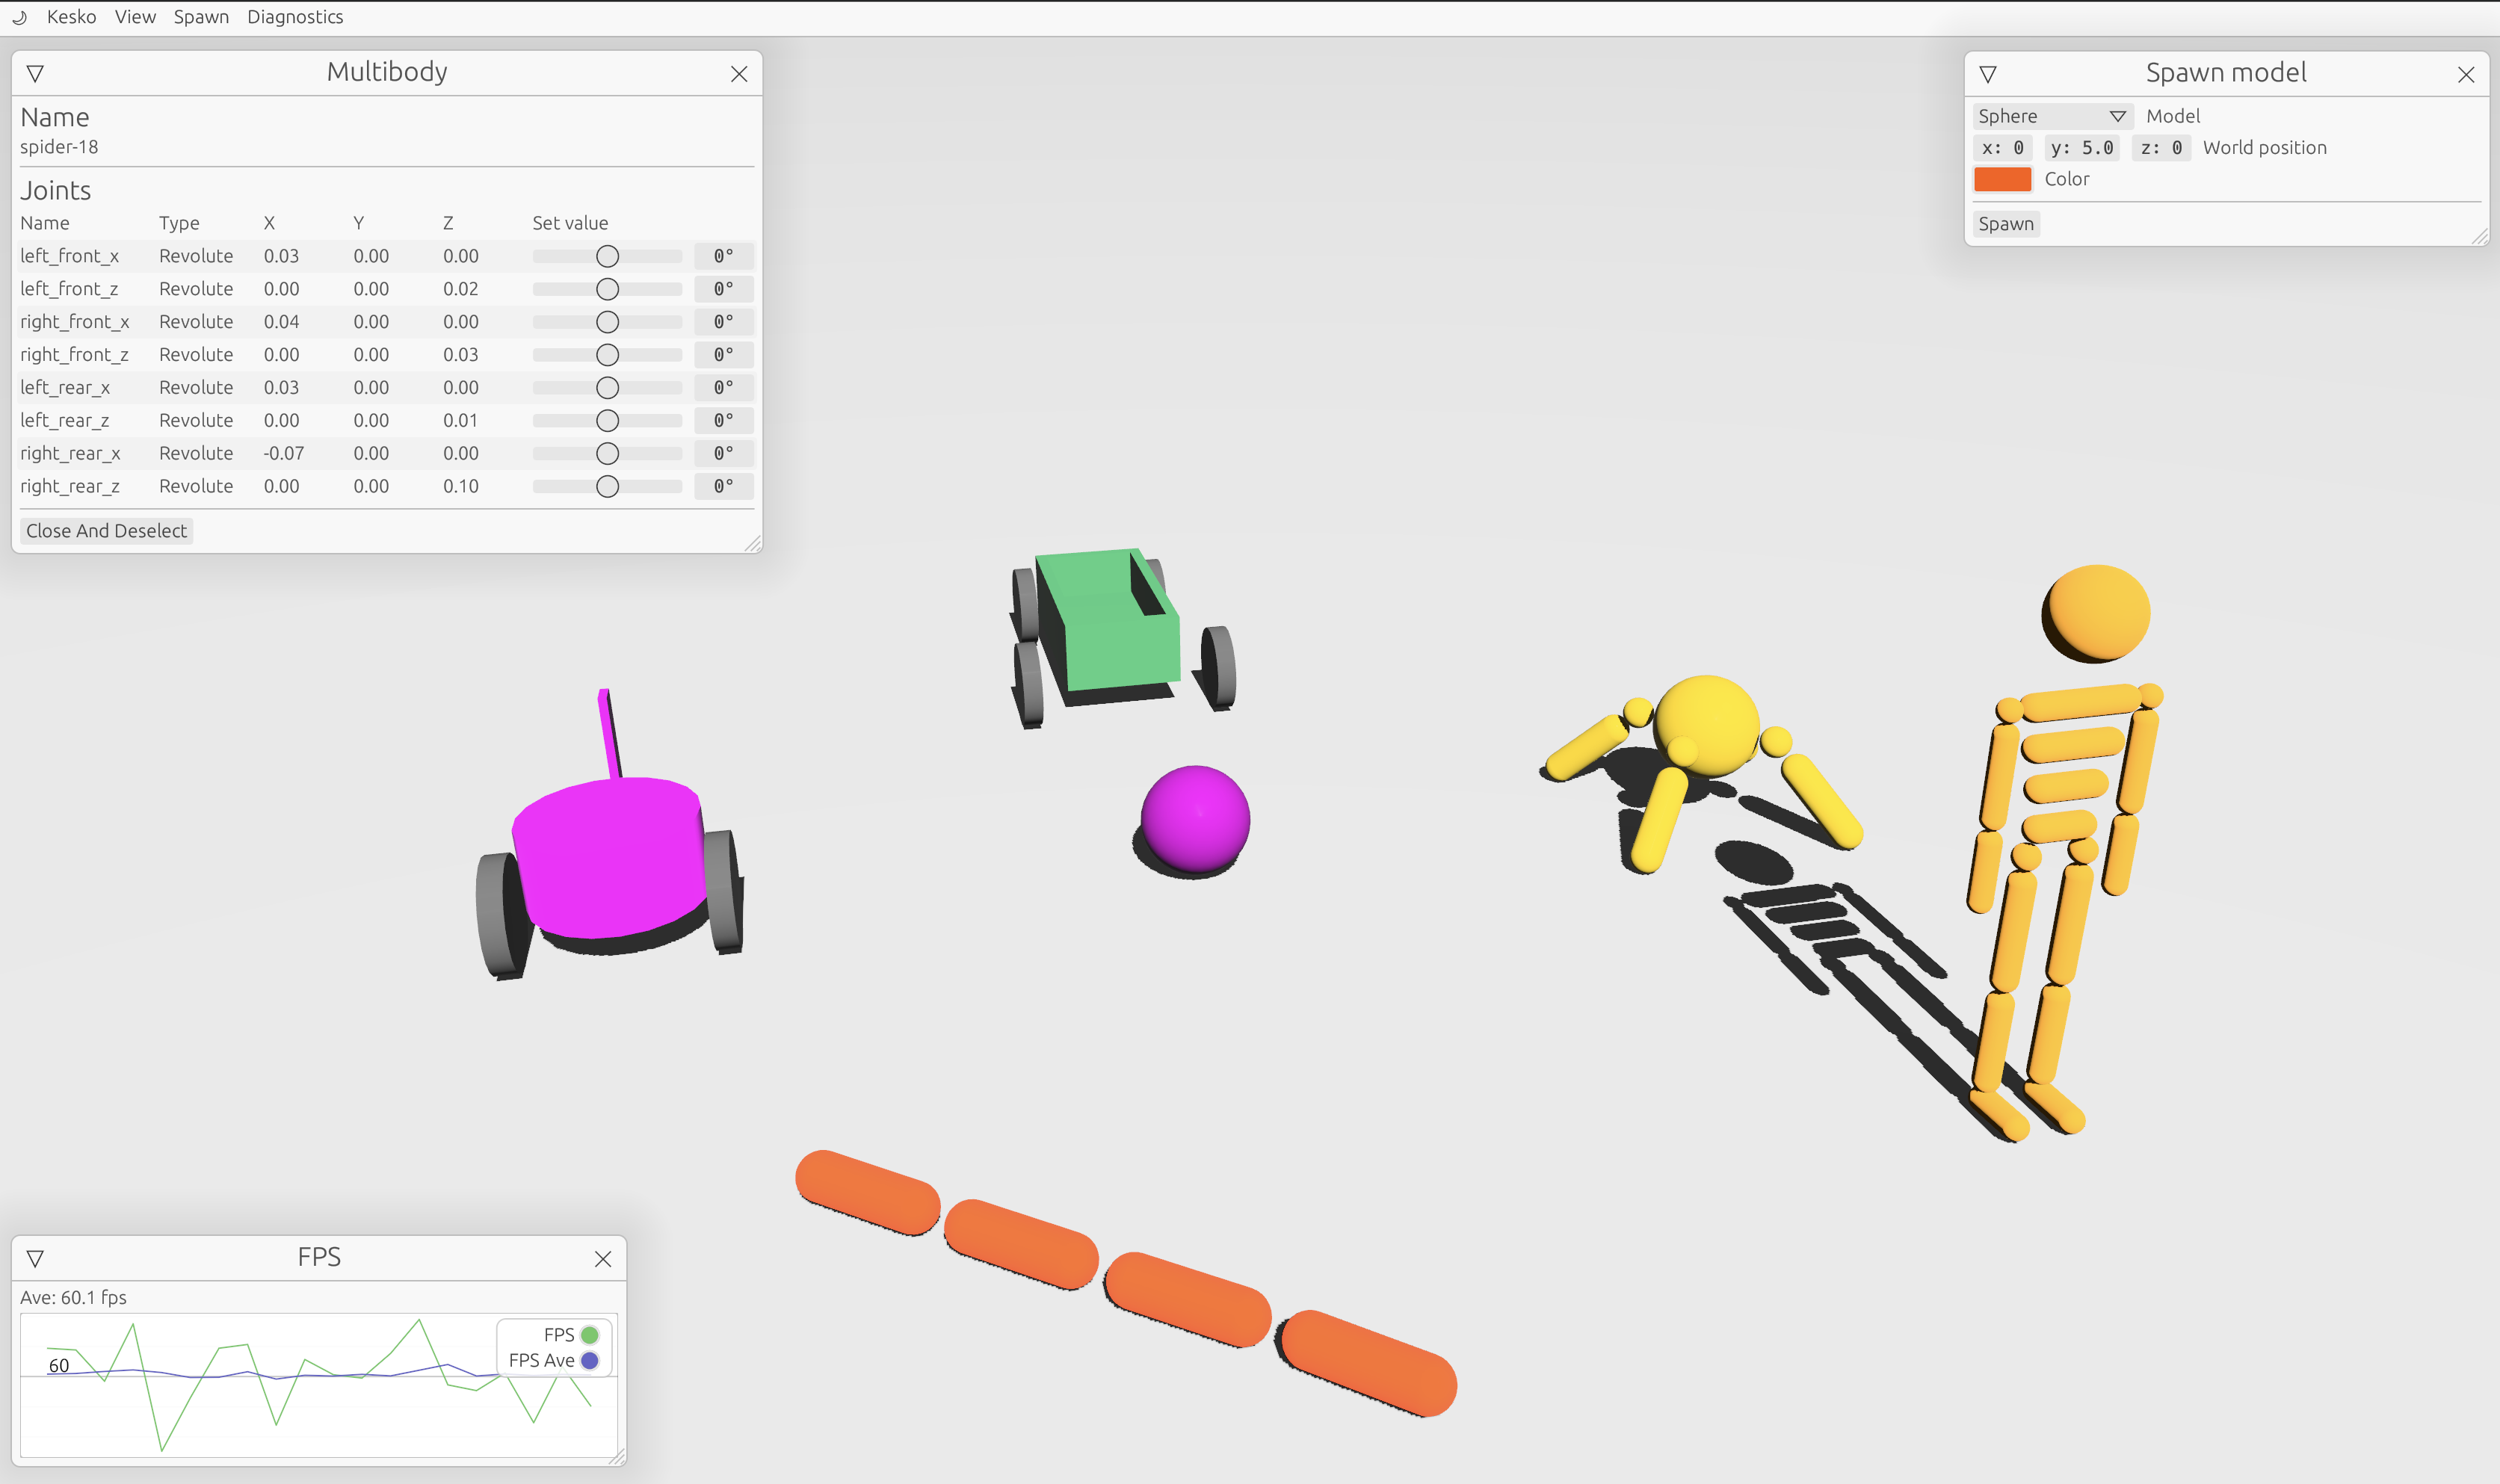Click Close And Deselect button
Screen dimensions: 2500x1484
106,531
